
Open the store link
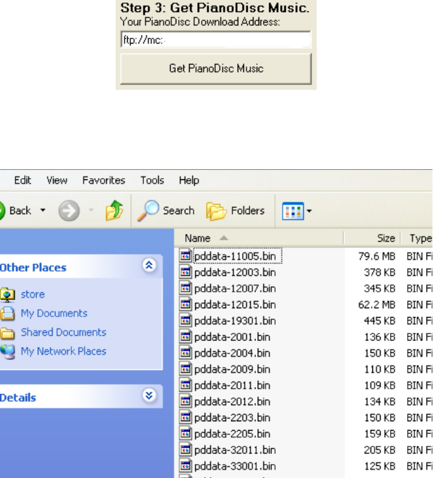[33, 294]
